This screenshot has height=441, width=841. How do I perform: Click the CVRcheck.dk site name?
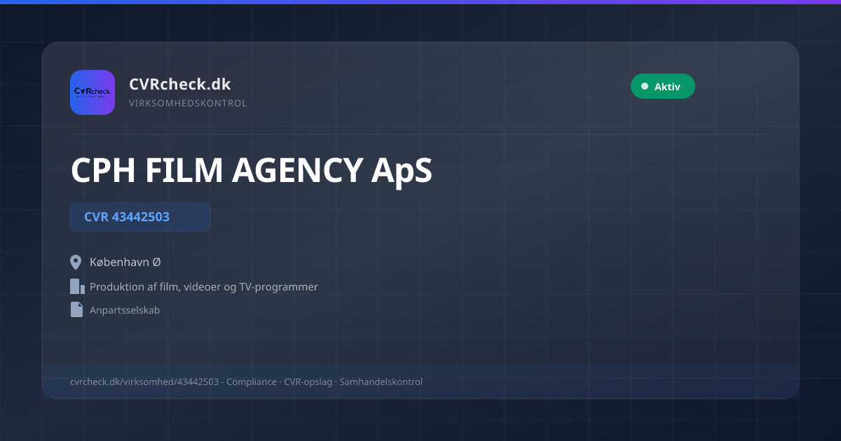(180, 84)
